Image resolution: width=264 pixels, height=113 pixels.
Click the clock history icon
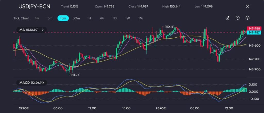tap(237, 18)
